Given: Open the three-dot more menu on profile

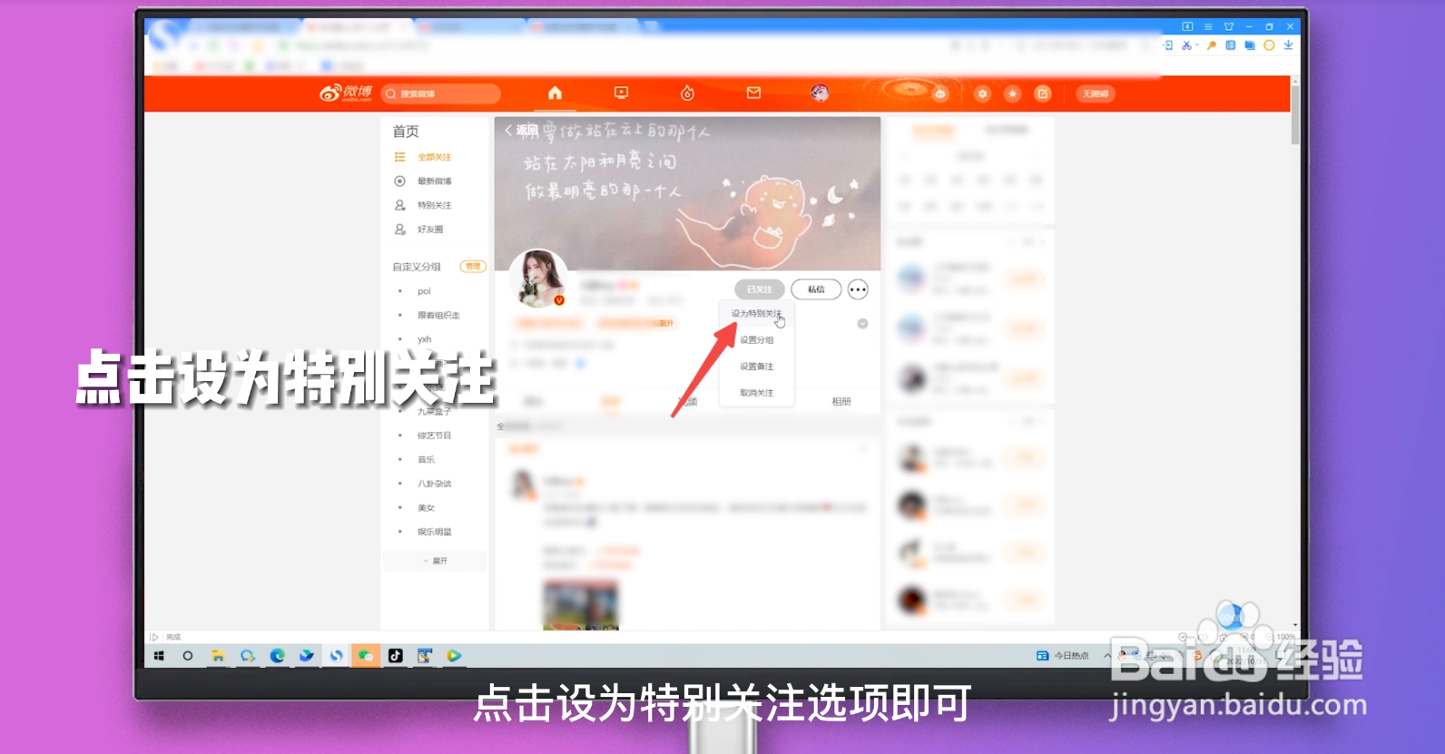Looking at the screenshot, I should click(858, 289).
